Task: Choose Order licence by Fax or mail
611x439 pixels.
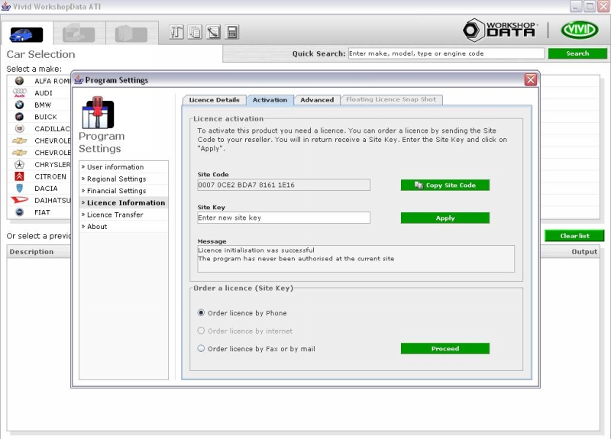Action: tap(202, 349)
